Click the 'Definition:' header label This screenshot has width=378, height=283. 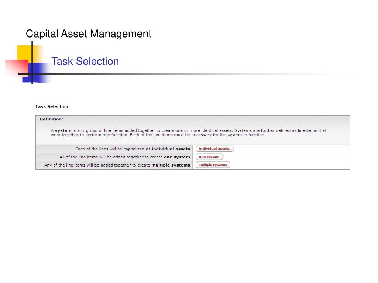click(x=51, y=119)
